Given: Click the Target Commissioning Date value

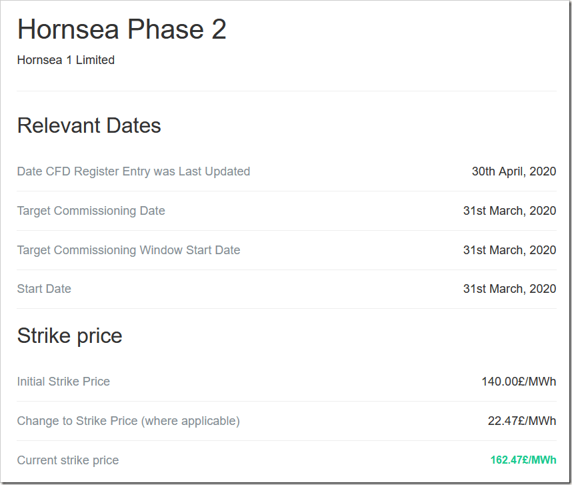Looking at the screenshot, I should (x=509, y=211).
